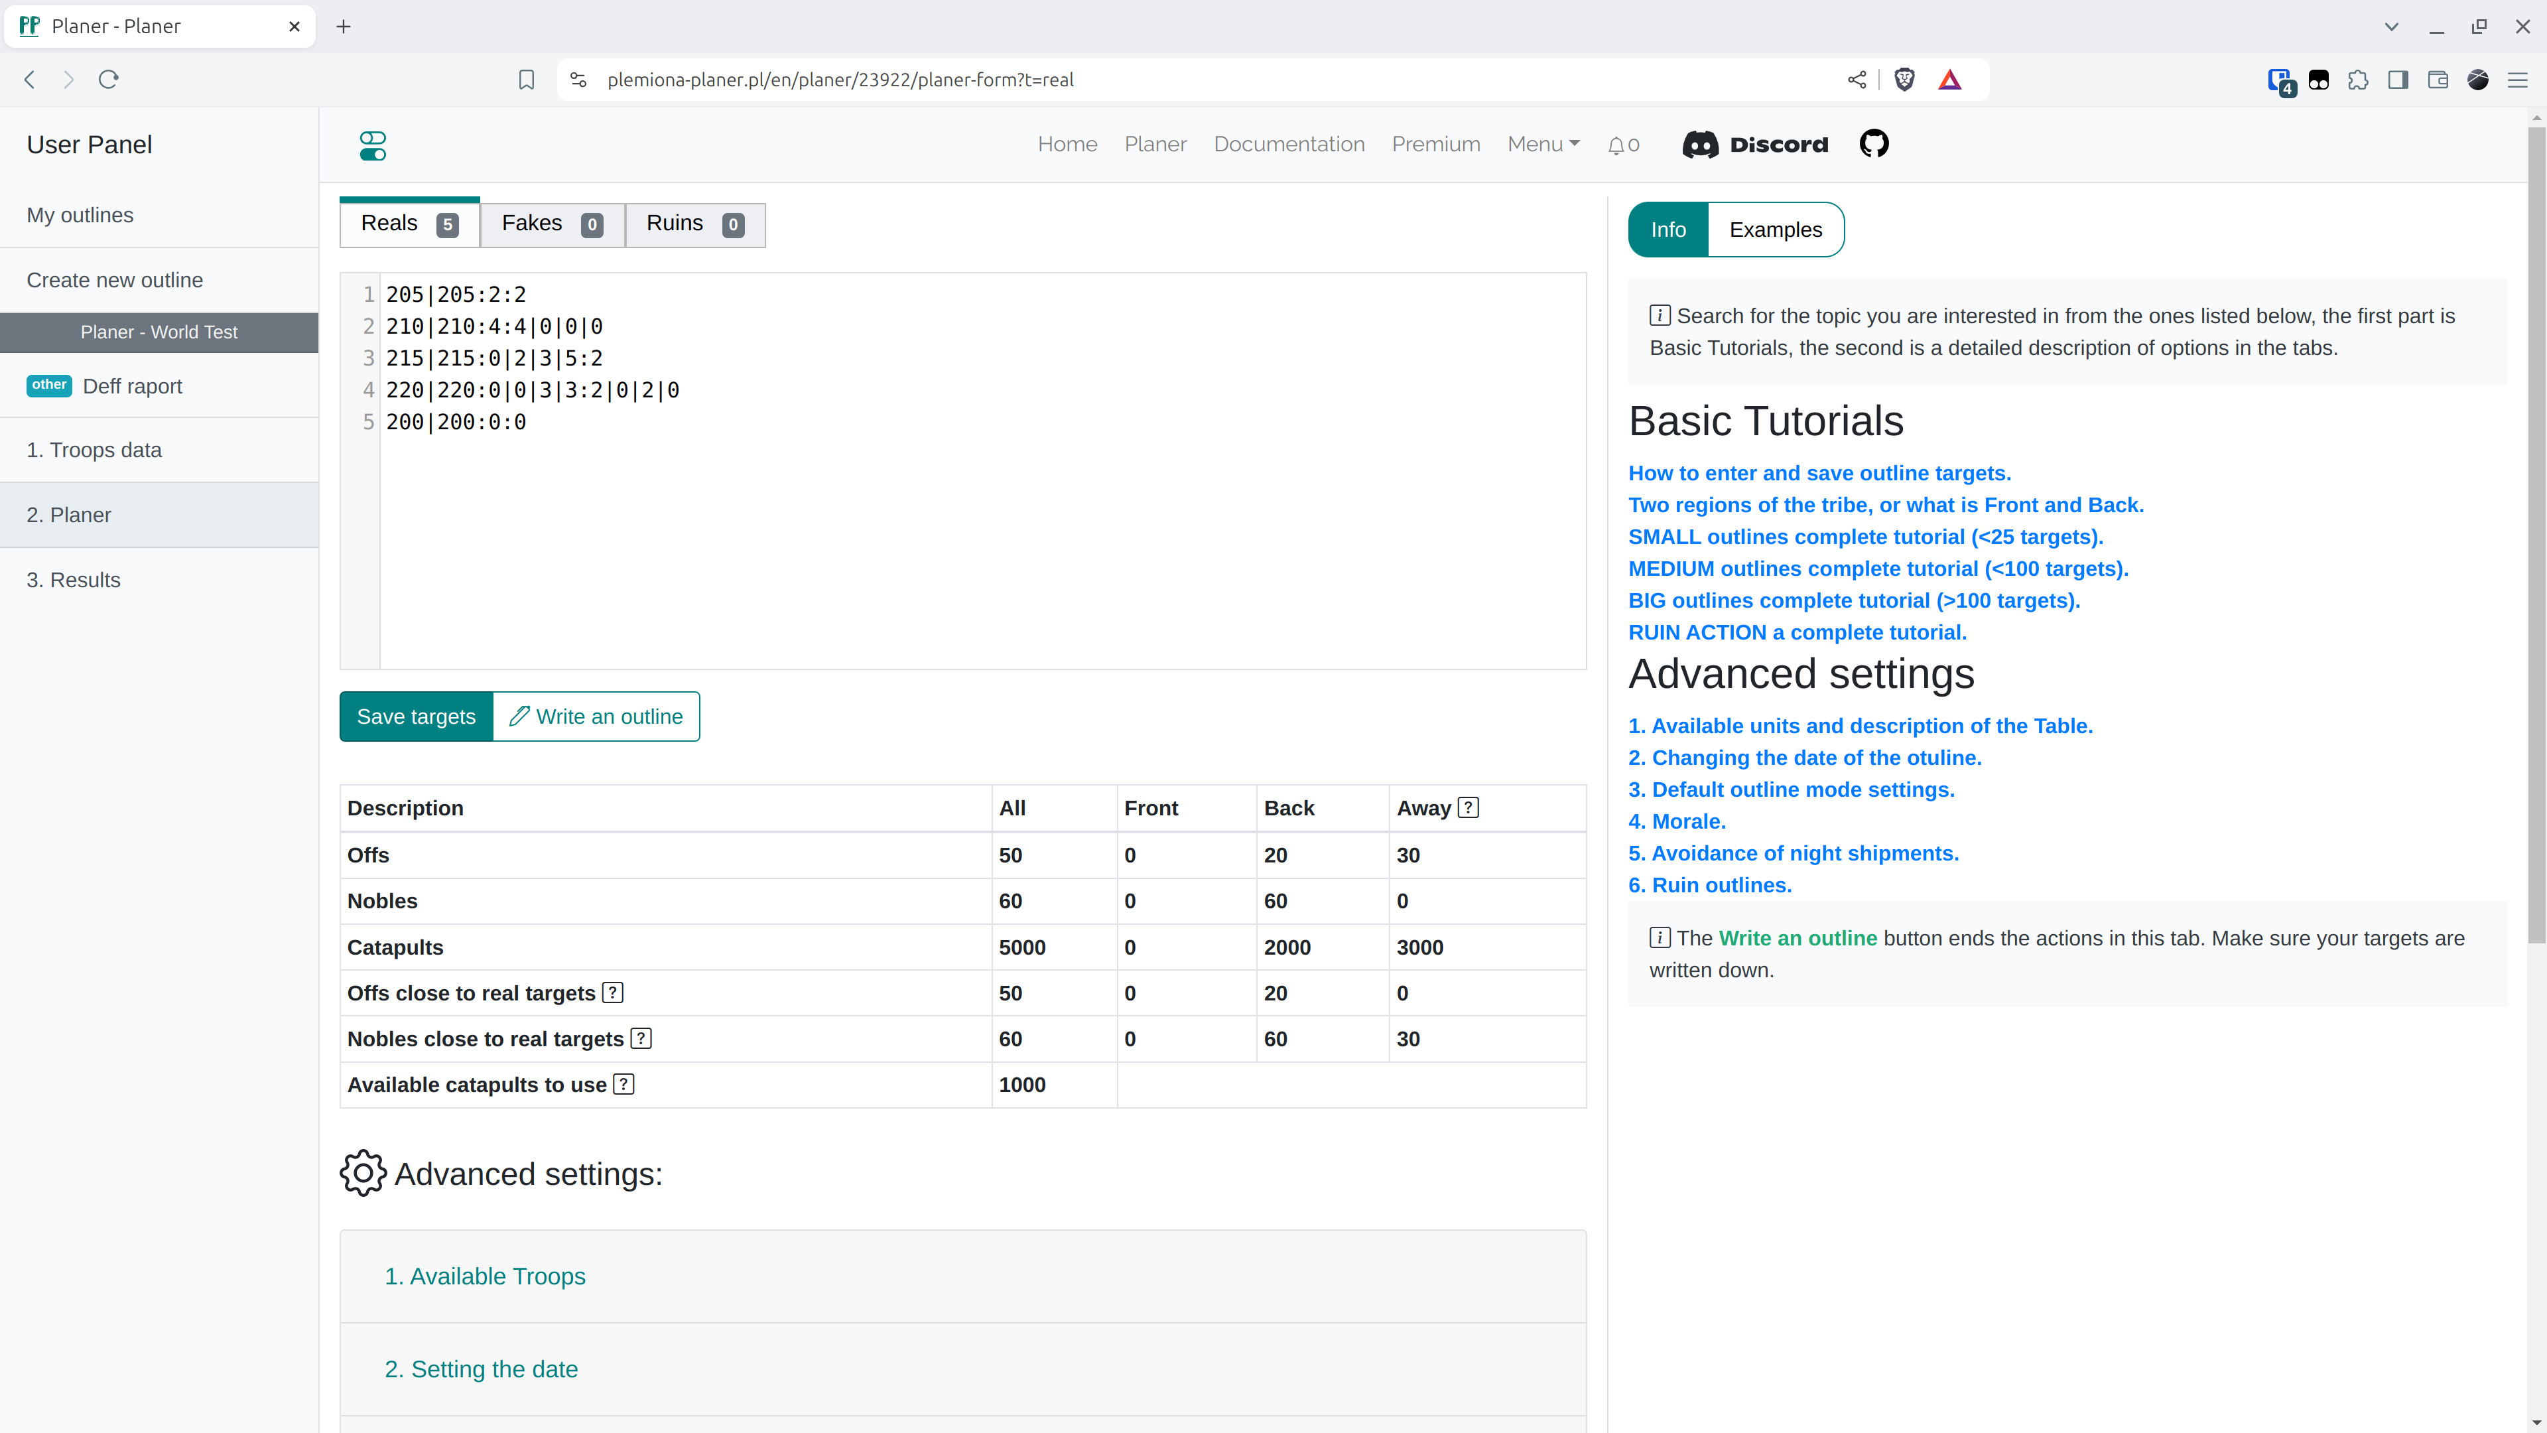2547x1433 pixels.
Task: Switch to the Ruins tab
Action: [x=694, y=224]
